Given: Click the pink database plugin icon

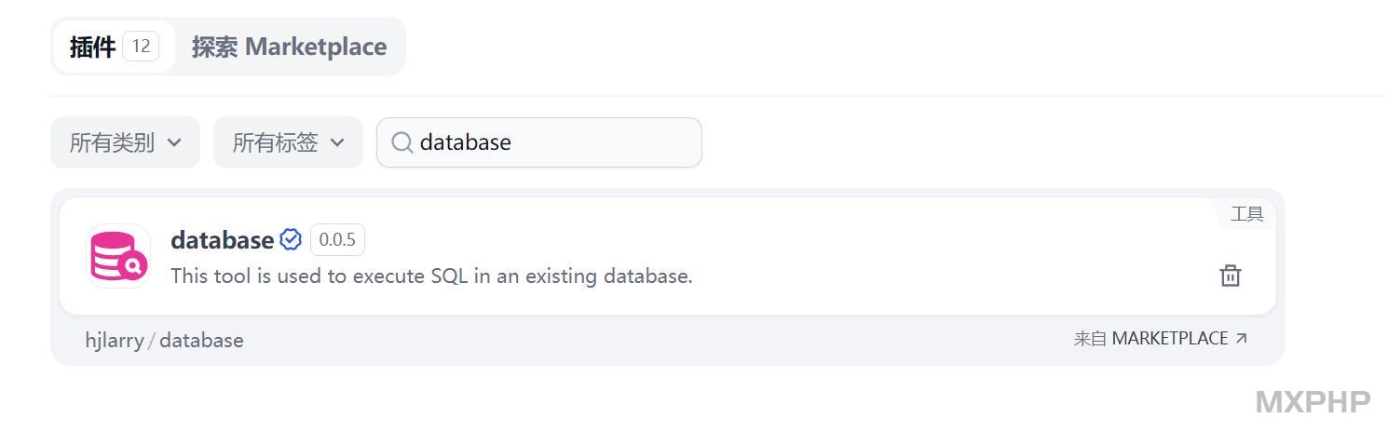Looking at the screenshot, I should click(118, 256).
